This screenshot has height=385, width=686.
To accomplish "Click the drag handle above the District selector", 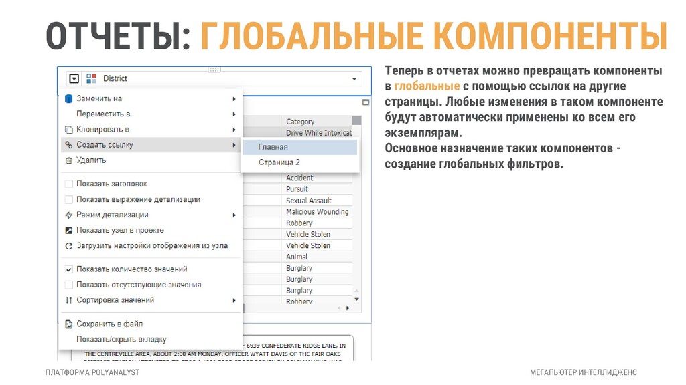I will pos(214,69).
